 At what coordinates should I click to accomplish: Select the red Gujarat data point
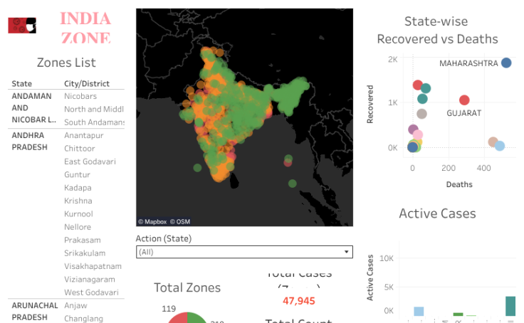tap(464, 100)
